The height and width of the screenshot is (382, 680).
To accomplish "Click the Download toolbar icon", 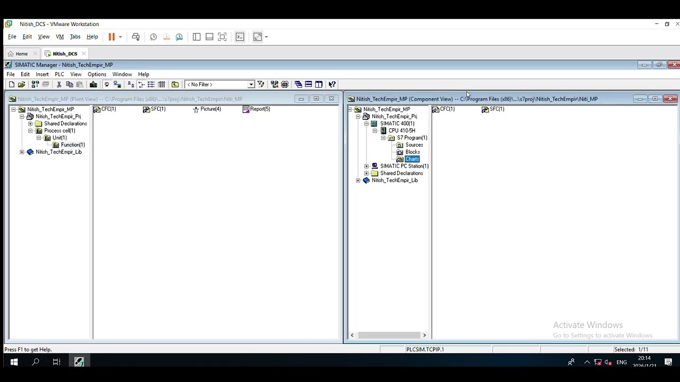I will 93,84.
